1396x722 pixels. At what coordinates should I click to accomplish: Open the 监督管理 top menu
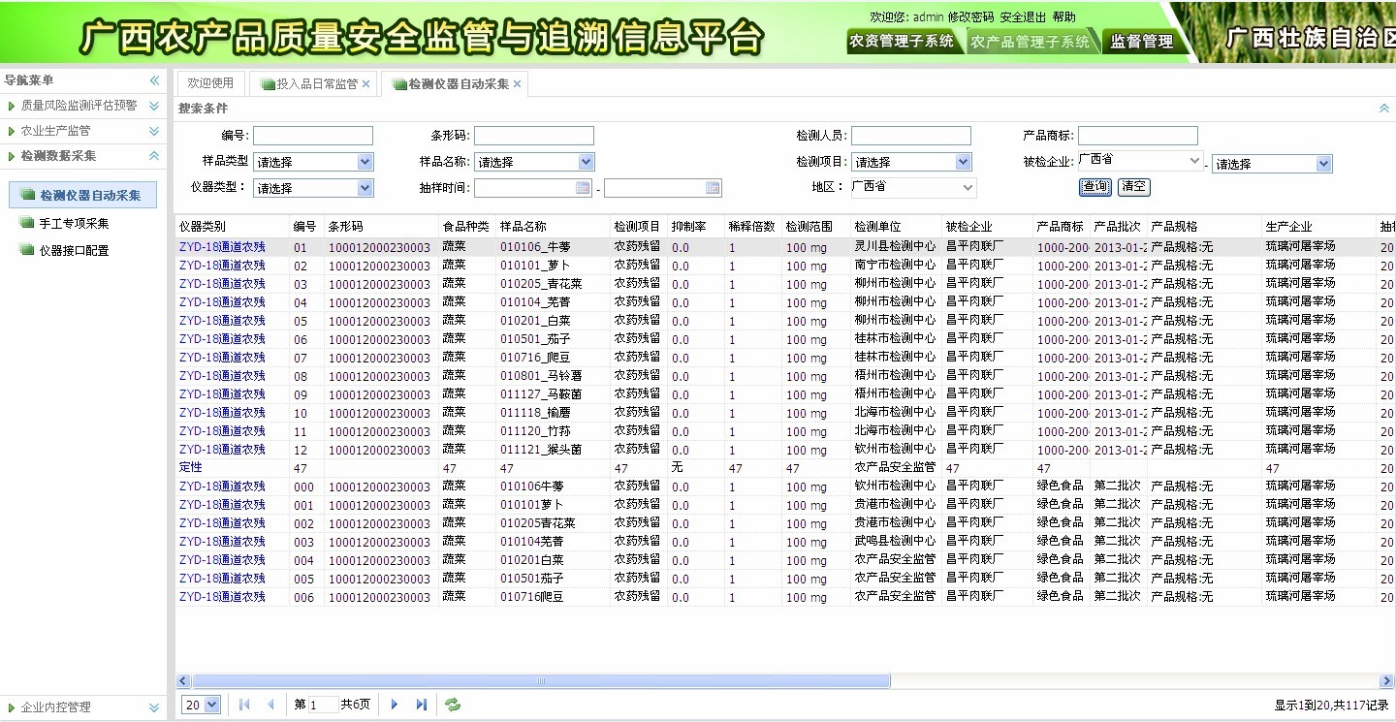tap(1141, 42)
